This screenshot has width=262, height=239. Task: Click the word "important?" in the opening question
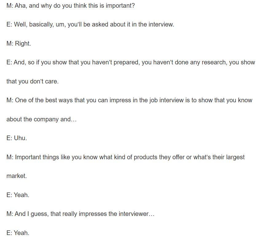120,6
